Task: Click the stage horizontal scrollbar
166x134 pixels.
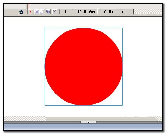Action: click(x=102, y=119)
